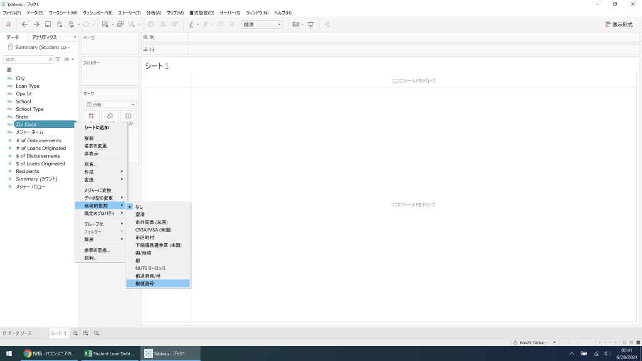Select the $ of Disbursements measure

pos(39,156)
